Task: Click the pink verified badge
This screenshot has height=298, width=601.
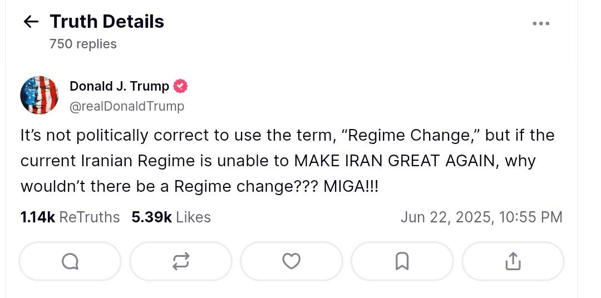Action: 181,86
